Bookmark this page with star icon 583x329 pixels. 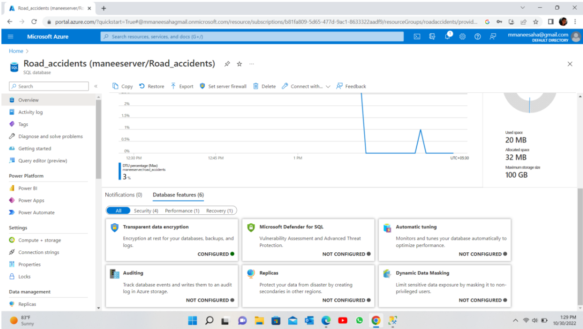[535, 22]
